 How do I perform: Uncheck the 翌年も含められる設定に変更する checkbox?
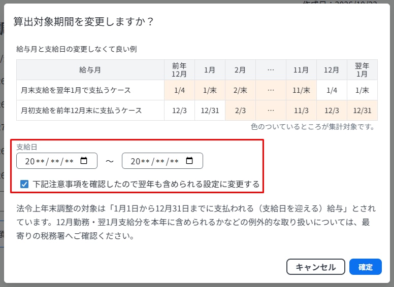[24, 184]
